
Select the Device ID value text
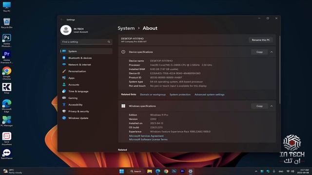pos(175,73)
